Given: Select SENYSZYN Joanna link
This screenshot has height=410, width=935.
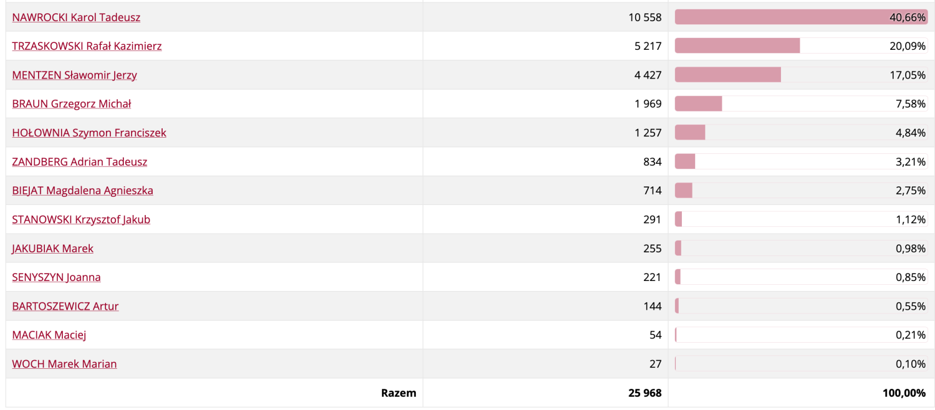Looking at the screenshot, I should tap(56, 277).
